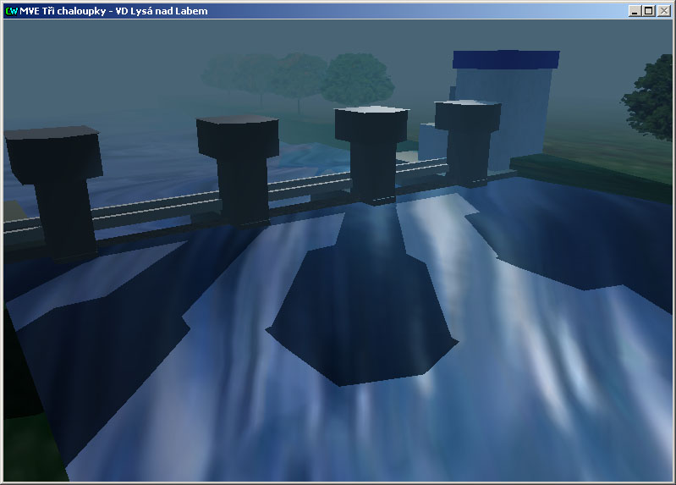This screenshot has width=676, height=485.
Task: Close the MVE Tři chaloupky window
Action: click(664, 11)
